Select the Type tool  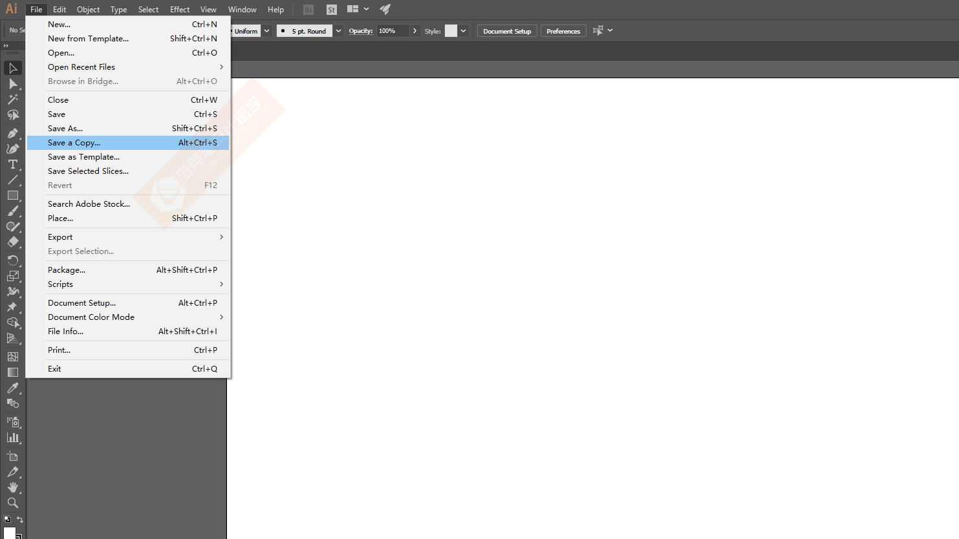coord(13,165)
